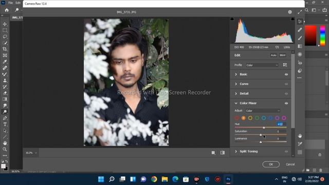This screenshot has width=329, height=185.
Task: Open Photoshop Edit menu
Action: coord(18,3)
